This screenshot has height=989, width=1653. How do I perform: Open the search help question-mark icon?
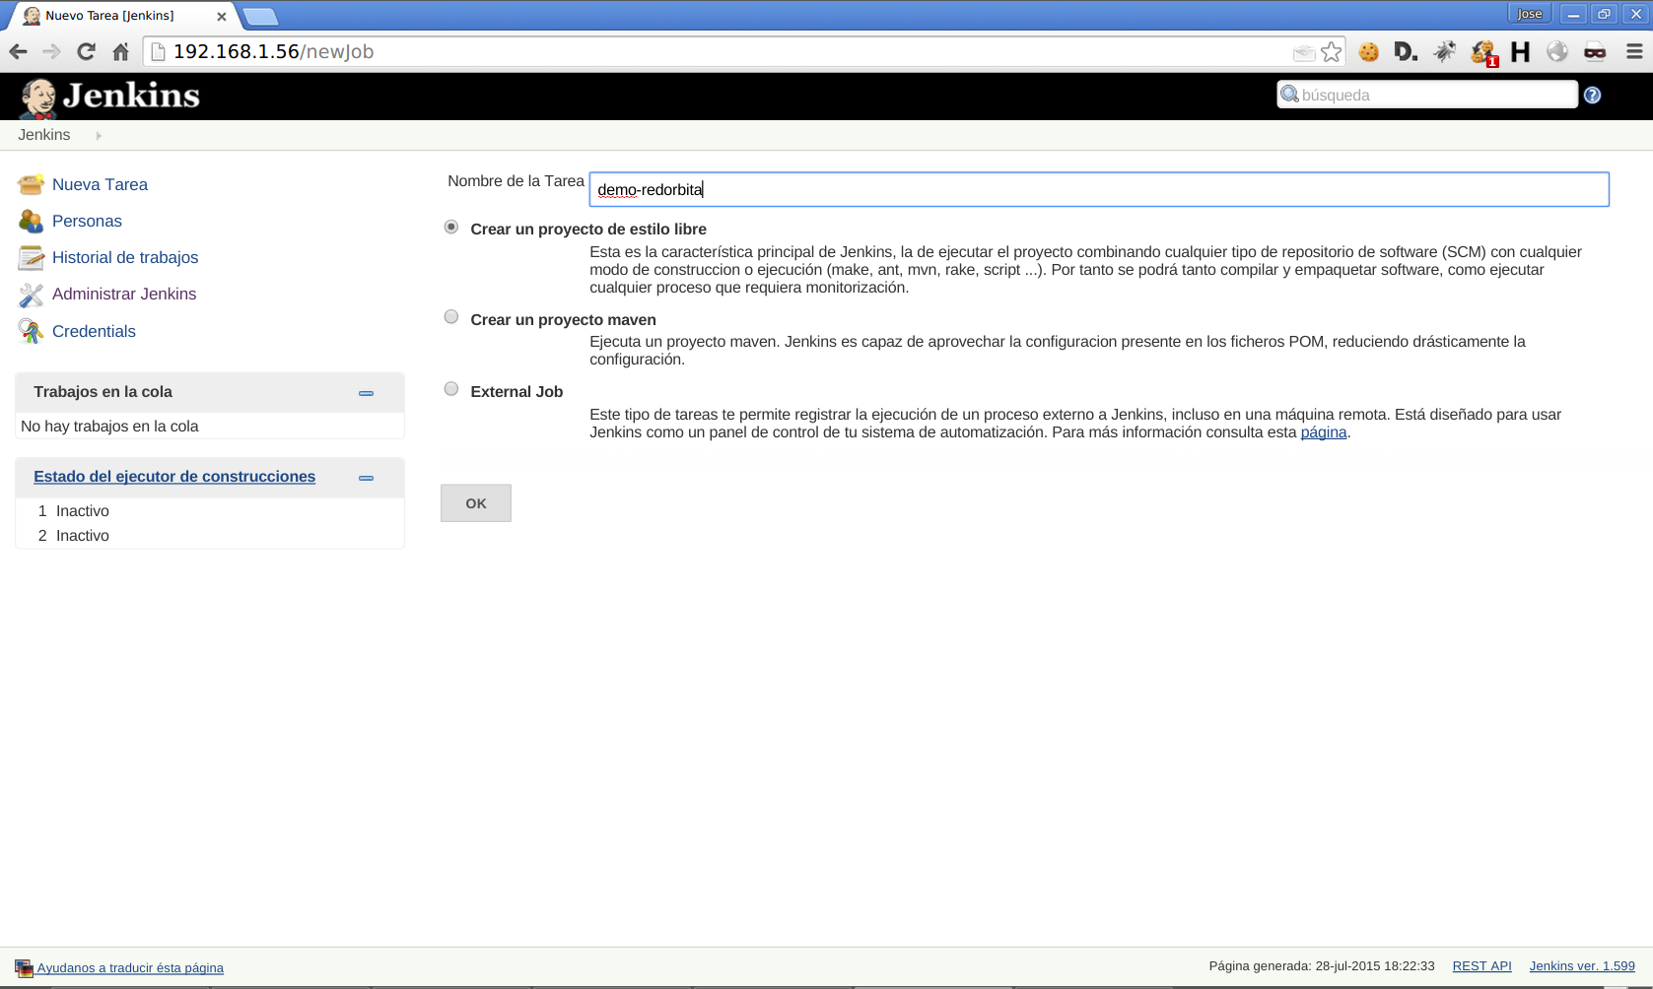click(1592, 96)
